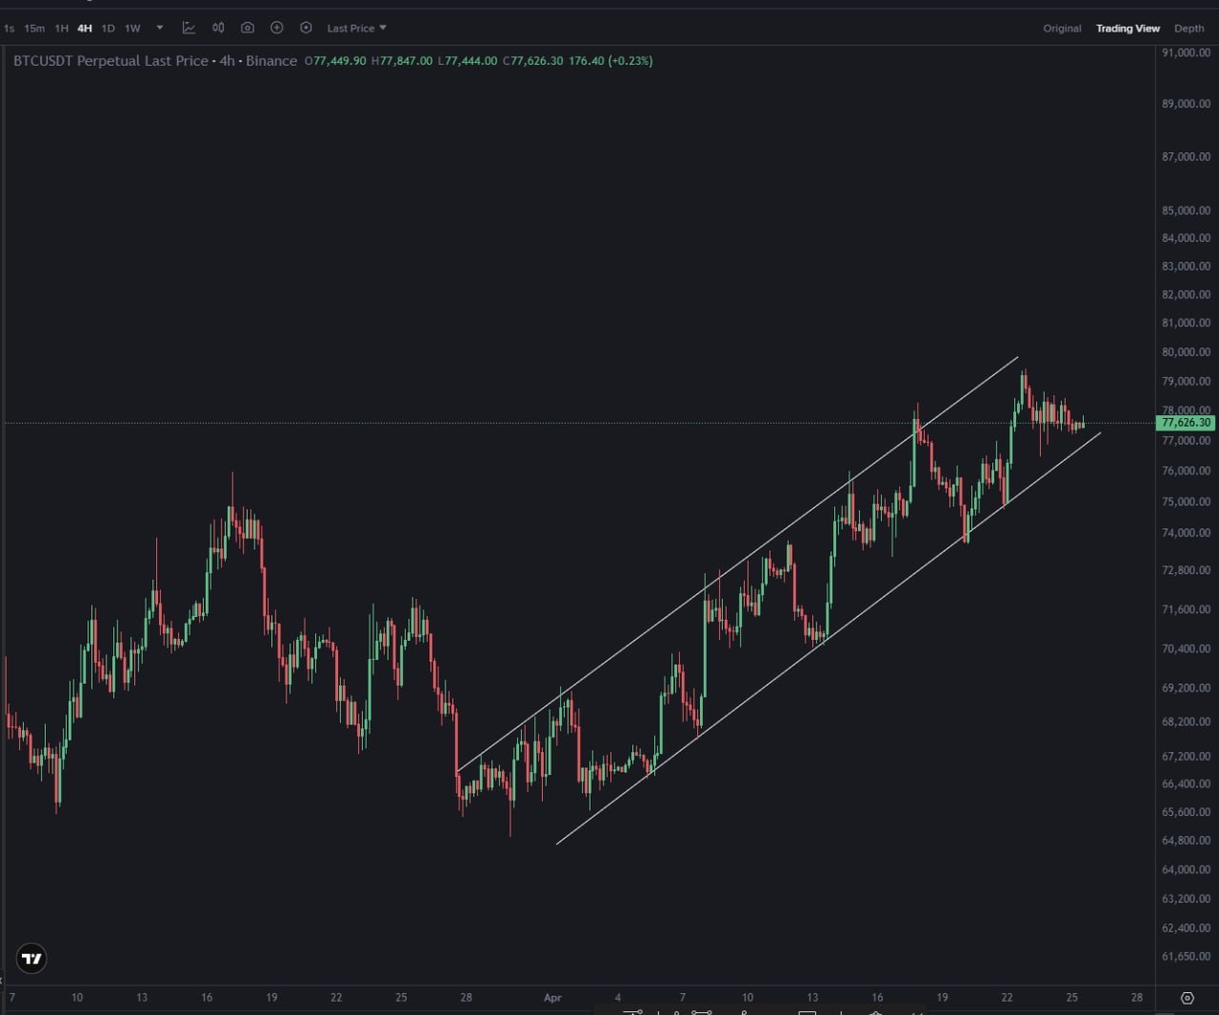Viewport: 1219px width, 1015px height.
Task: Select the 1D timeframe
Action: tap(108, 29)
